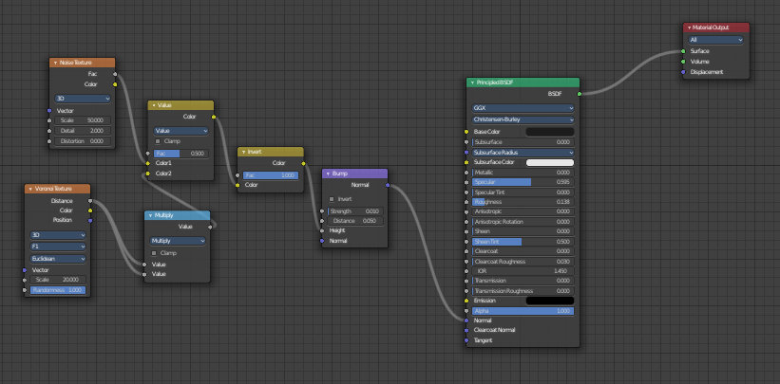Click Voronoi Texture Scale 20.000 field
The image size is (780, 384).
point(58,280)
